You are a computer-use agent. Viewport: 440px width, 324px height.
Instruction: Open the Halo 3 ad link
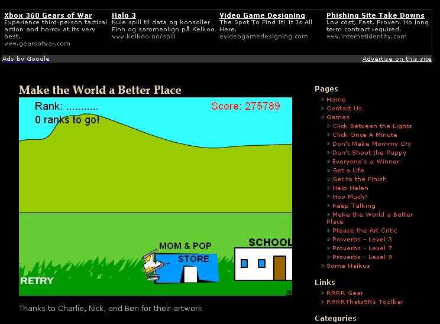(x=124, y=15)
